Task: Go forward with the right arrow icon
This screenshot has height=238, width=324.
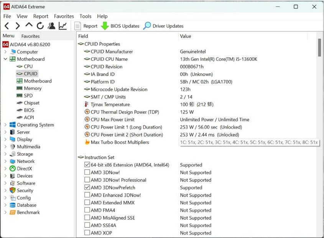Action: [18, 26]
